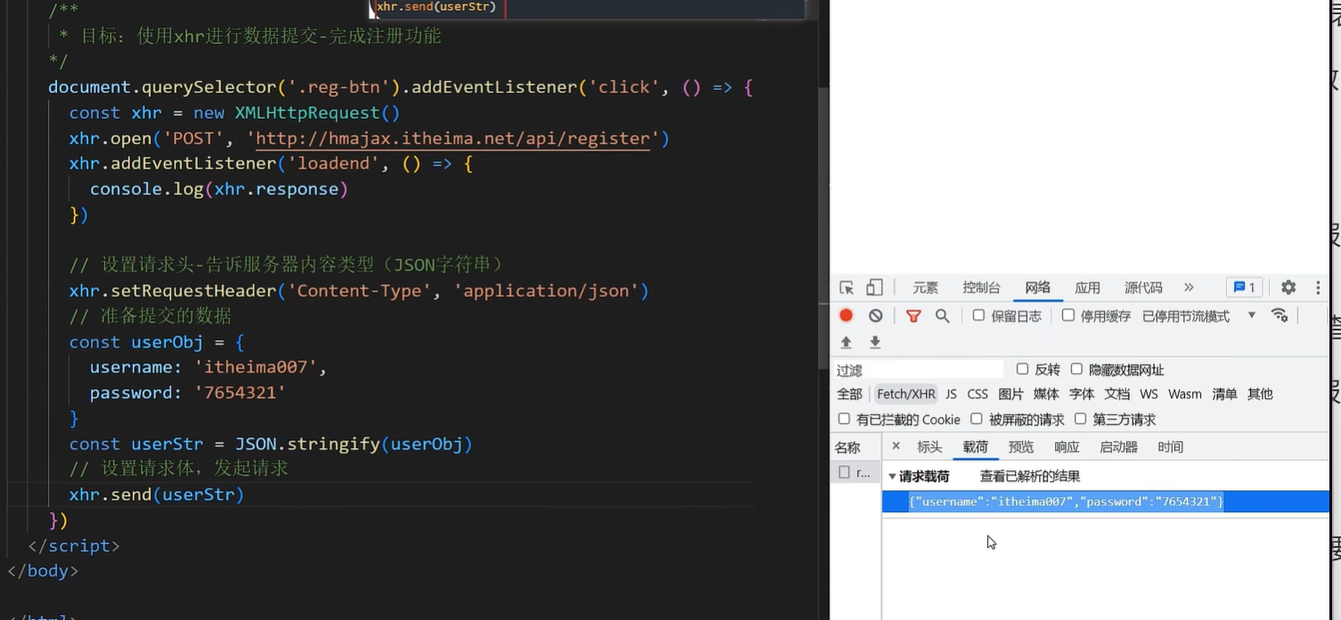Stop recording network log (red dot)

tap(846, 315)
